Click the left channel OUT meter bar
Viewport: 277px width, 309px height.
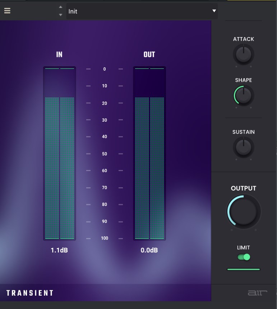[x=142, y=167]
